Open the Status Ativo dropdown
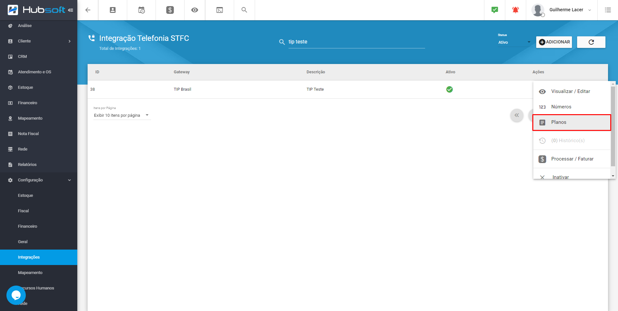Screen dimensions: 618x311 coord(514,42)
